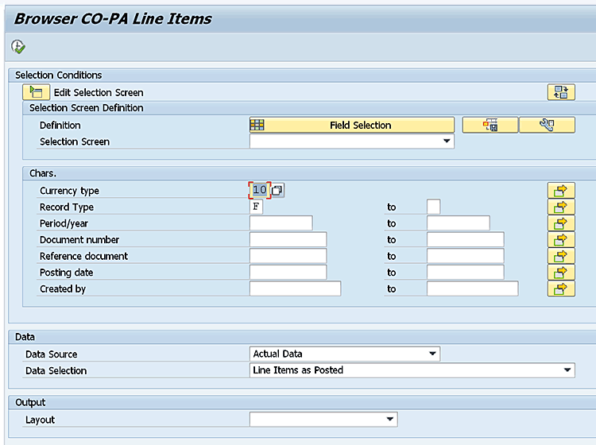The image size is (596, 445).
Task: Click the swap icon button at top right
Action: pyautogui.click(x=561, y=92)
